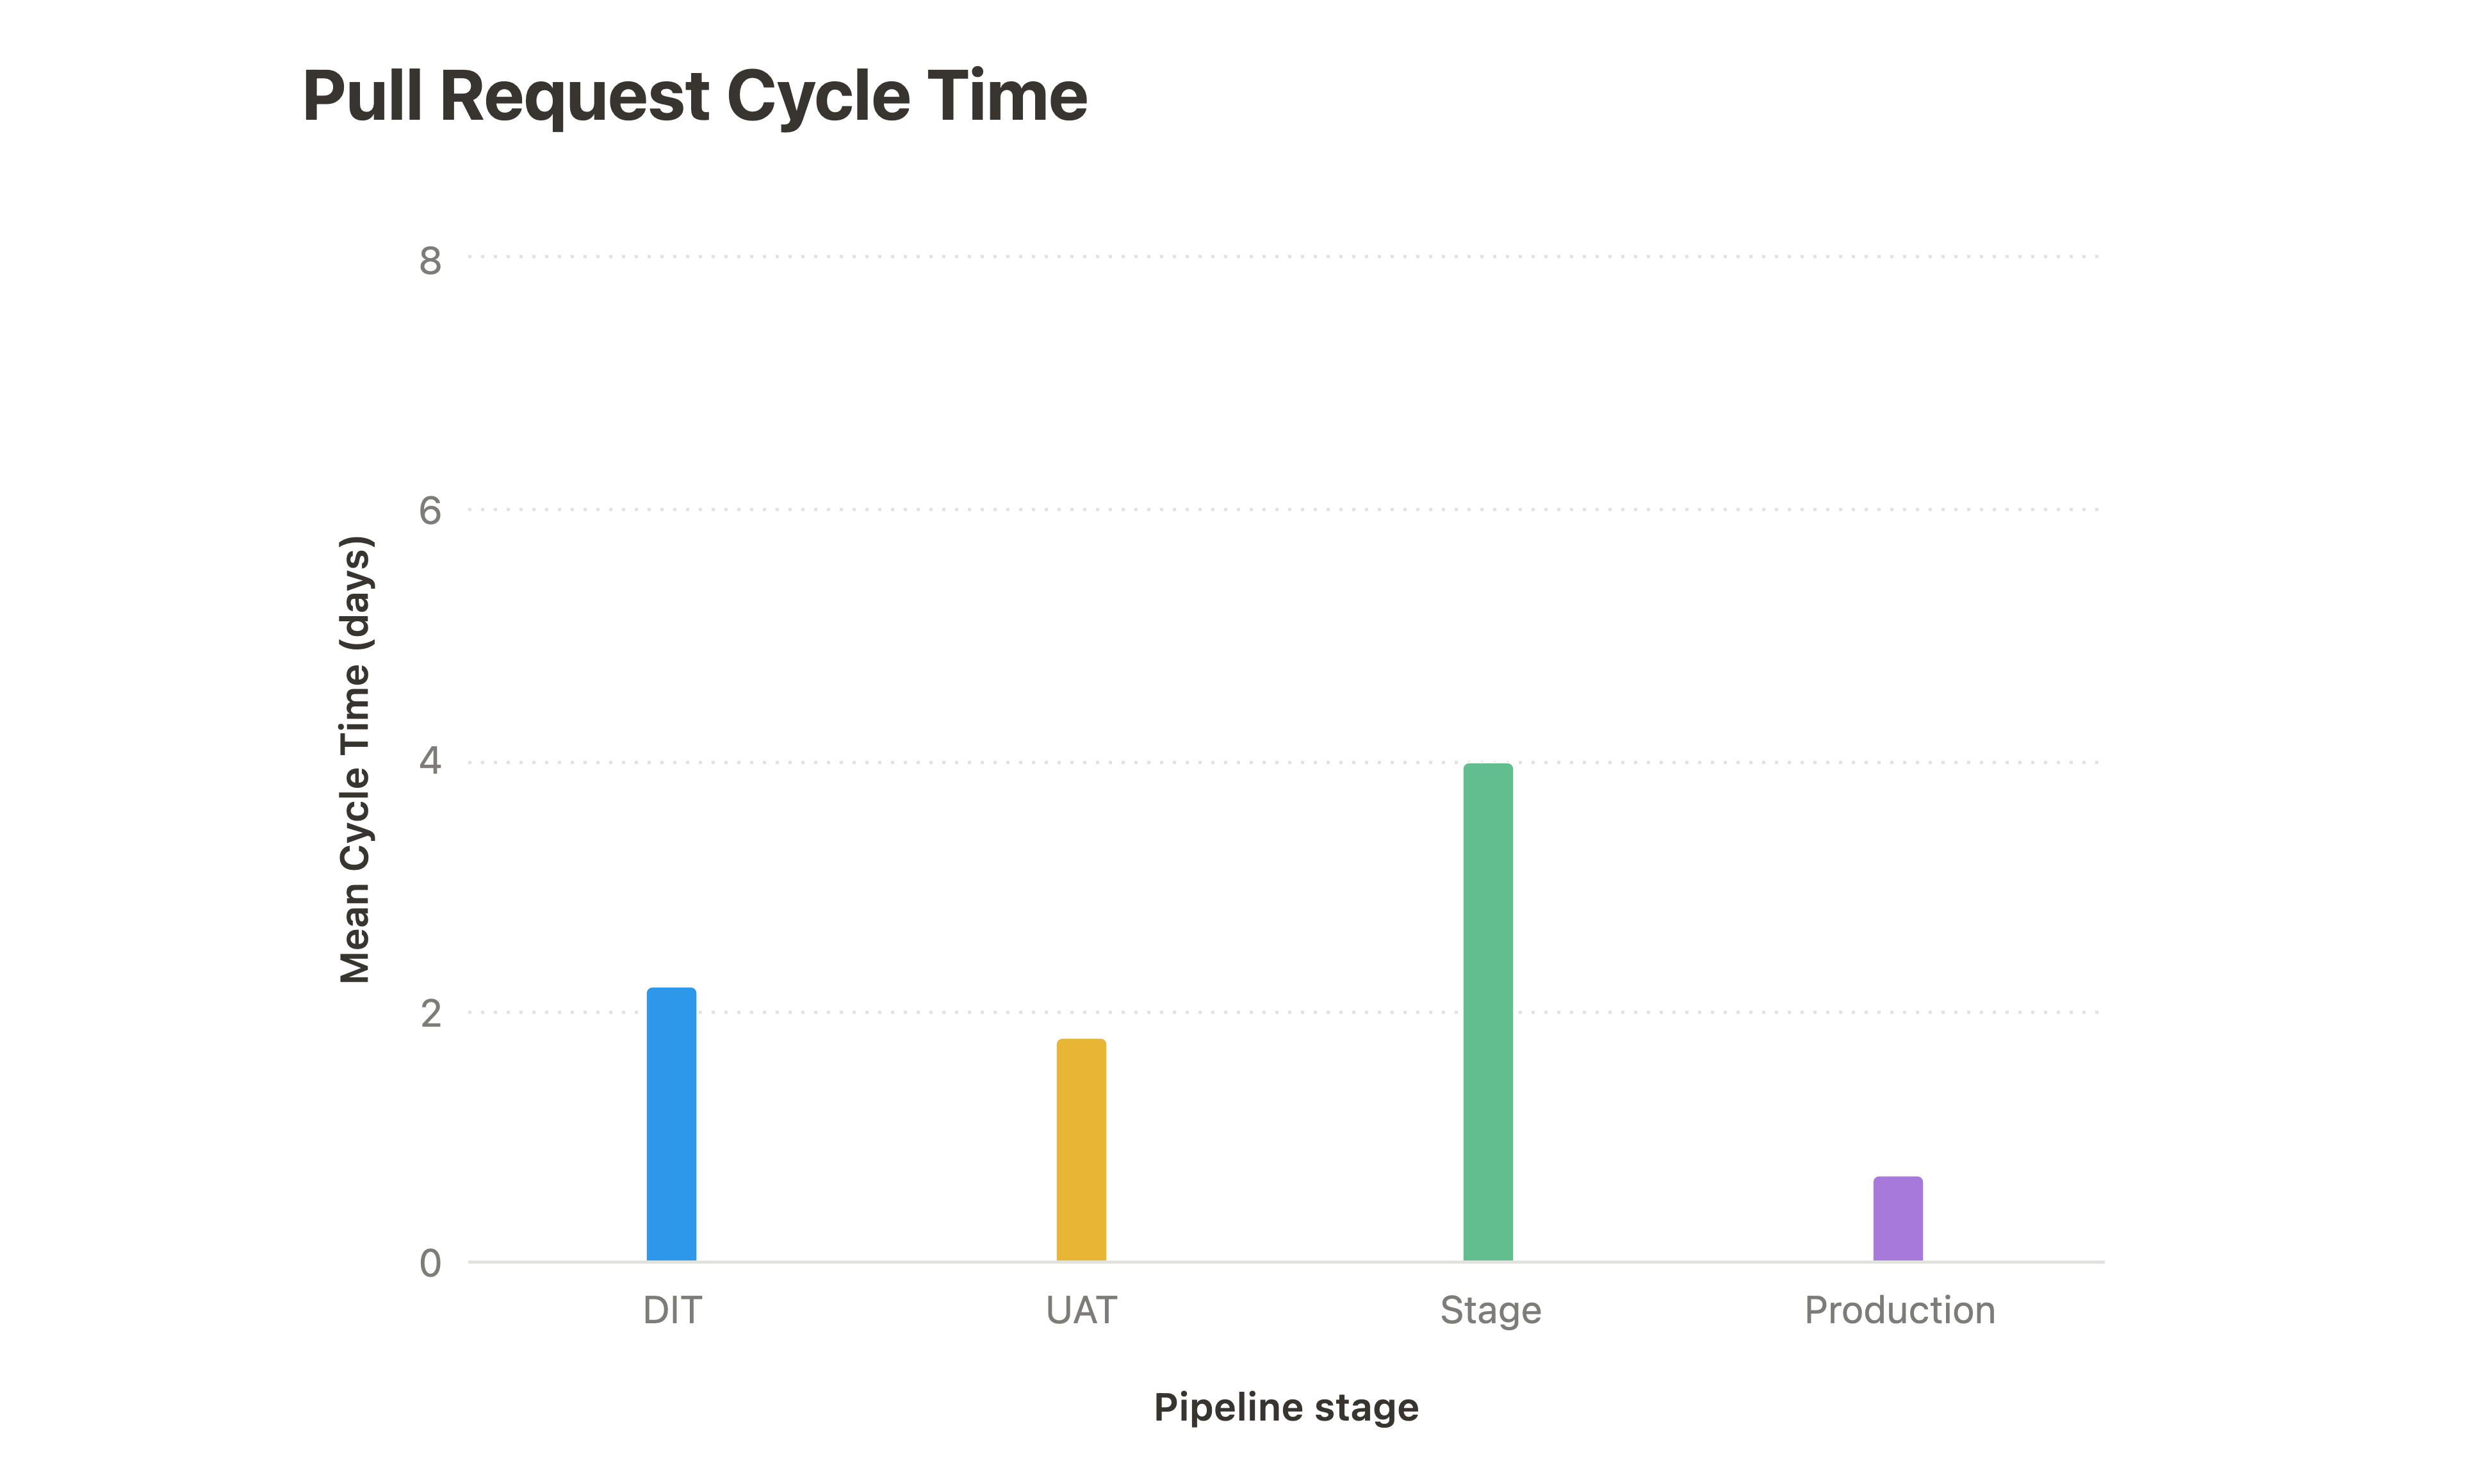Click the y-axis tick label 2

pos(430,1013)
